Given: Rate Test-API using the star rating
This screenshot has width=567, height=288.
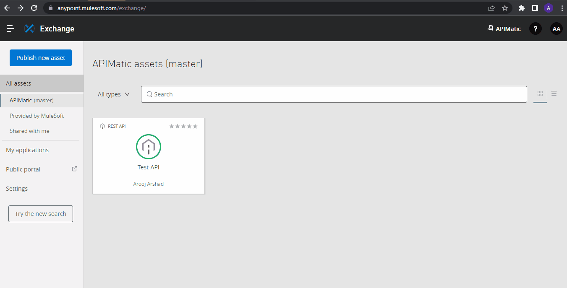Looking at the screenshot, I should pyautogui.click(x=183, y=126).
